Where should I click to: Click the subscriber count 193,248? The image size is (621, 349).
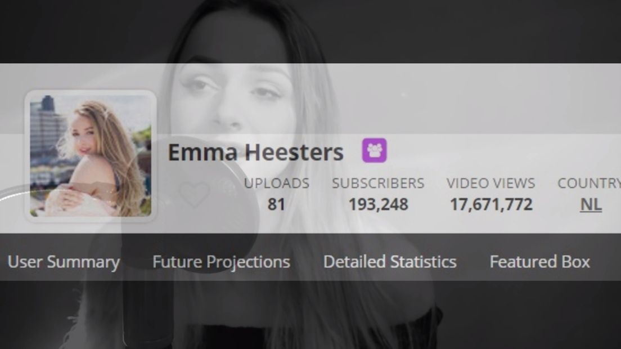[378, 204]
